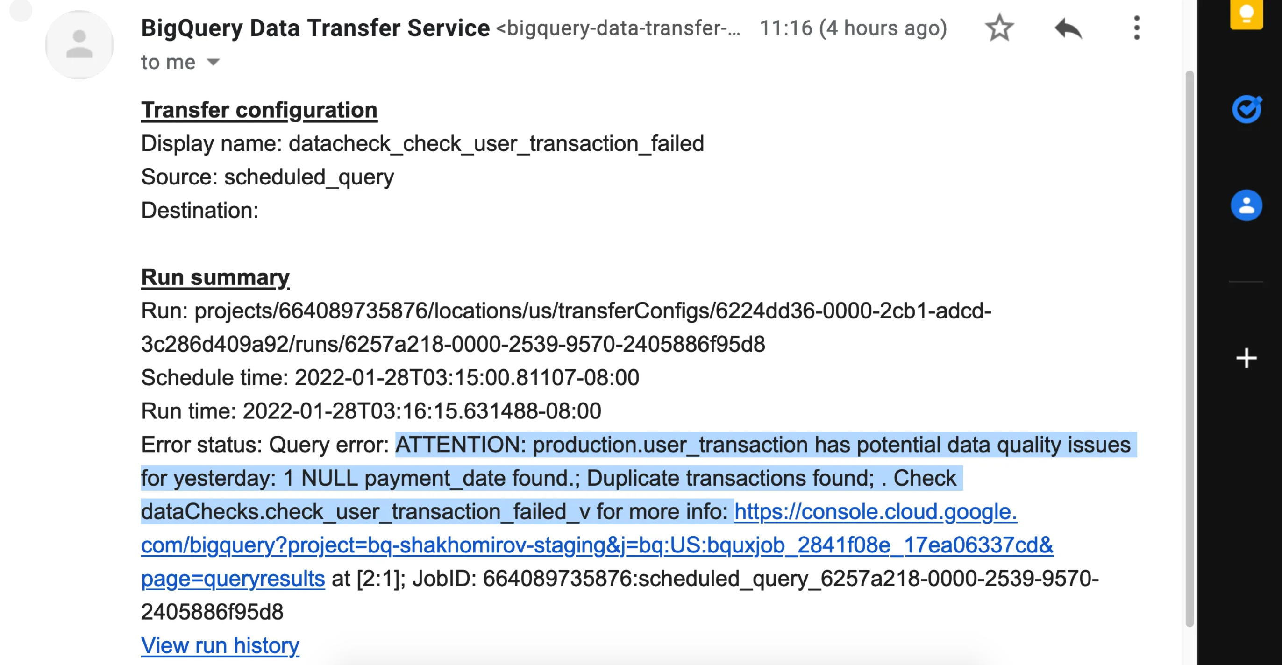Image resolution: width=1282 pixels, height=665 pixels.
Task: Open the three-dot More options menu
Action: click(x=1136, y=28)
